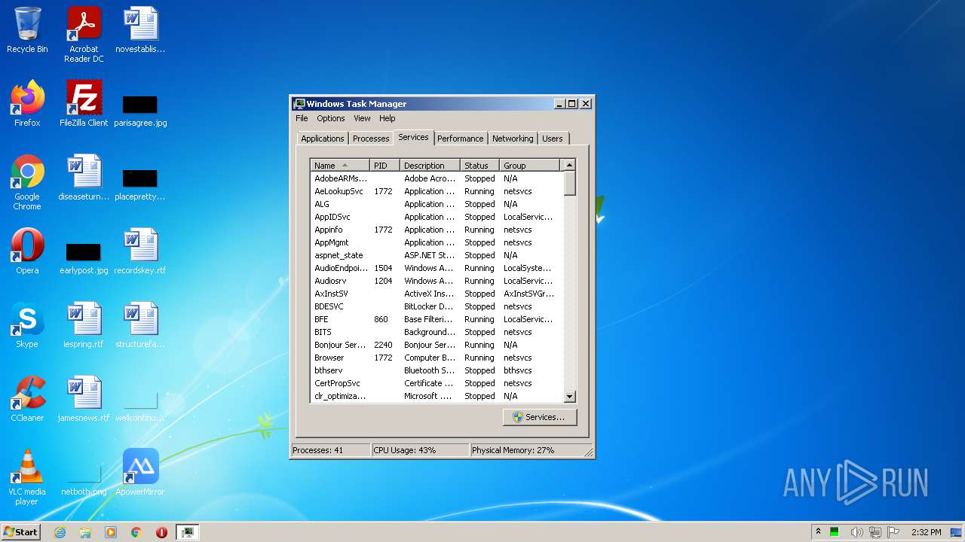
Task: Select recordskey.rtf desktop file
Action: pos(140,251)
